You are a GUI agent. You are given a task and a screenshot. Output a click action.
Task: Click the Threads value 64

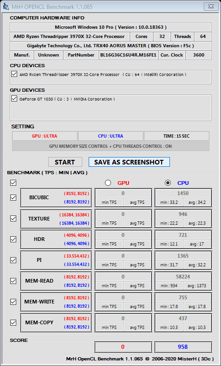203,37
